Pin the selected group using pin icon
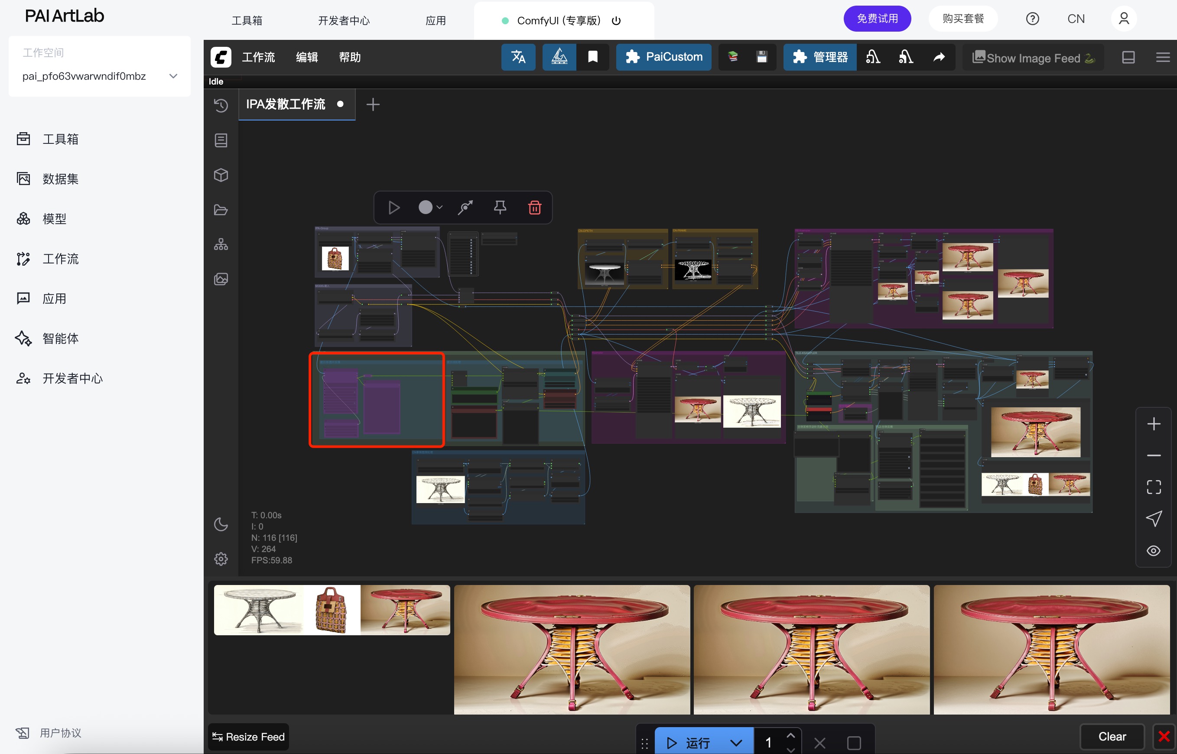 pos(500,208)
